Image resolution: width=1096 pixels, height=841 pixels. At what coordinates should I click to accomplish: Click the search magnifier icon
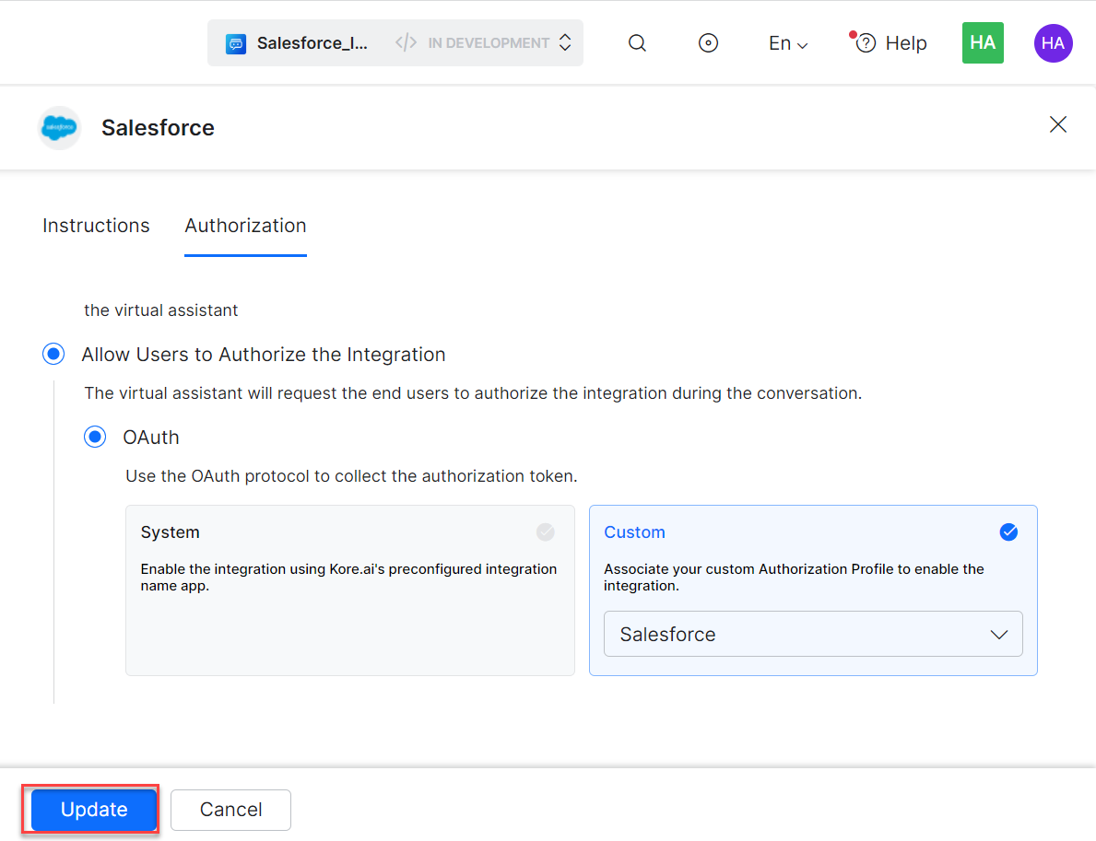tap(637, 43)
